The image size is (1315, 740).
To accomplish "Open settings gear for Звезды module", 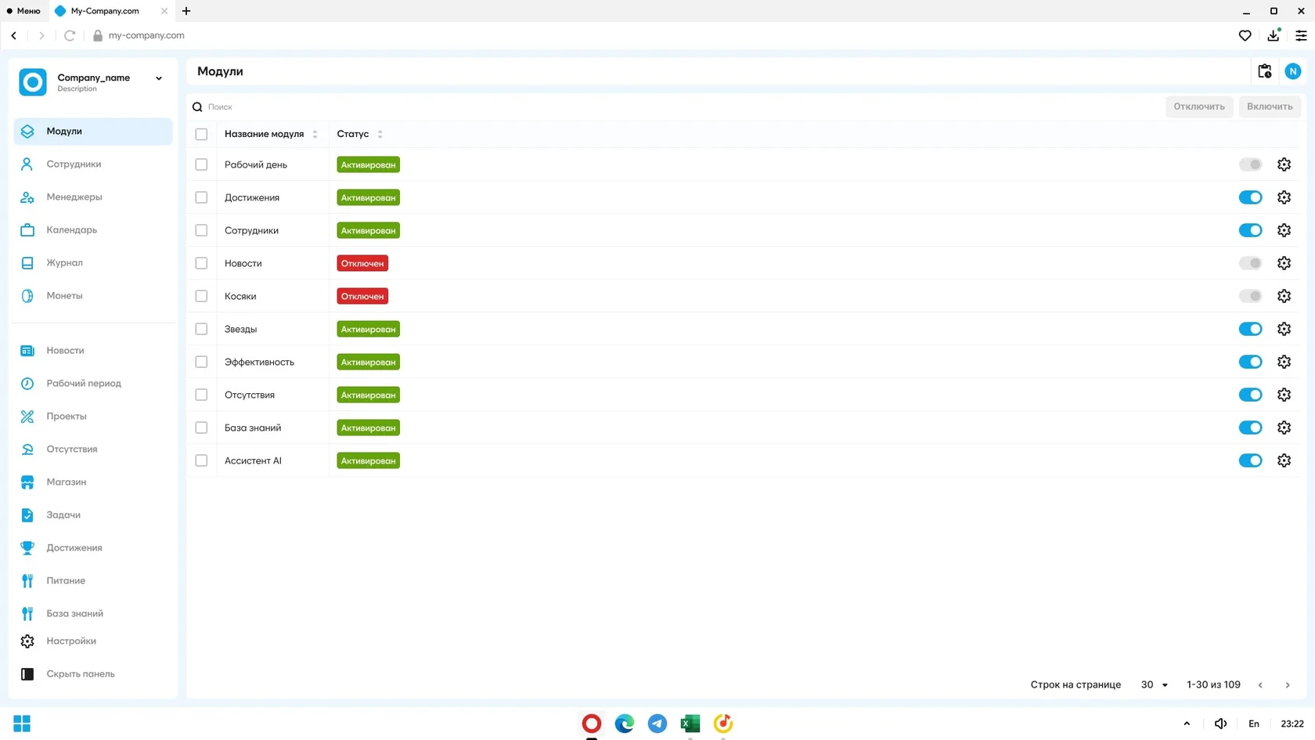I will pyautogui.click(x=1284, y=329).
